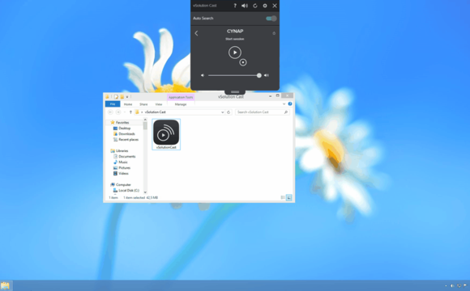Image resolution: width=470 pixels, height=291 pixels.
Task: Adjust volume slider handle in Cast panel
Action: tap(259, 75)
